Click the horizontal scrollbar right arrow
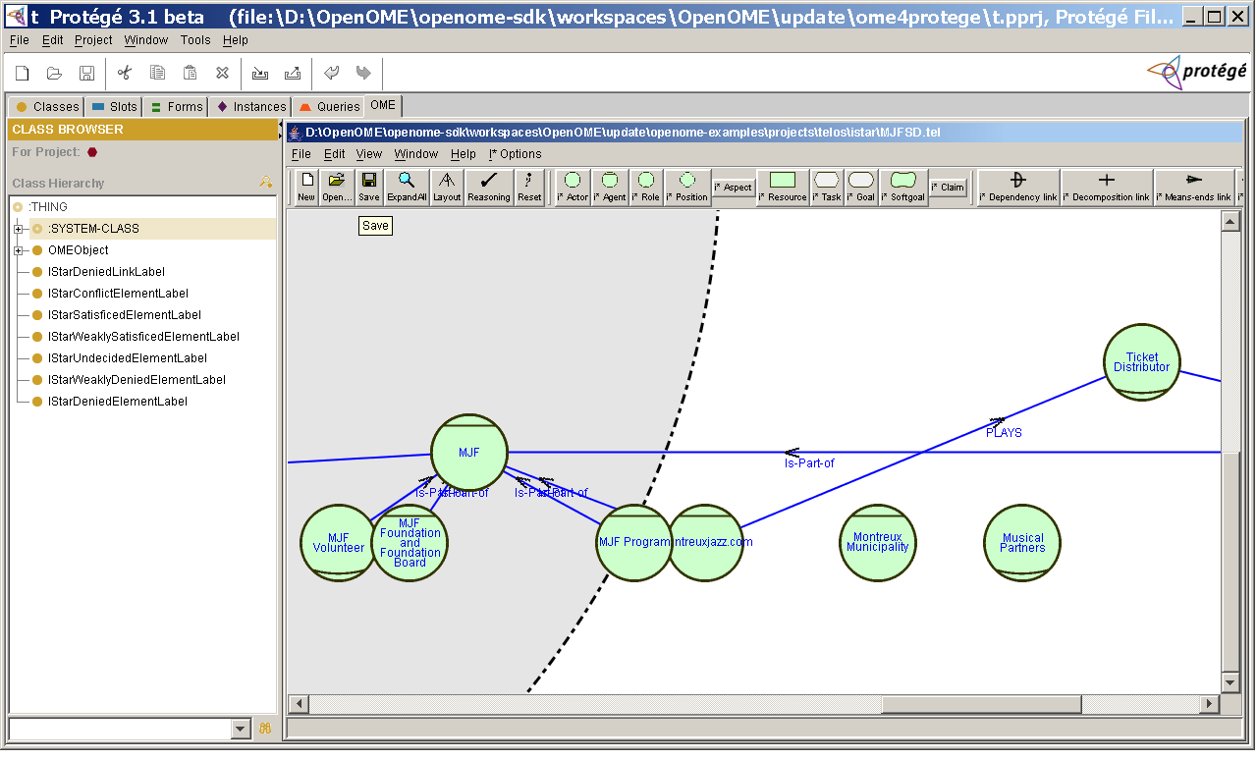 (1210, 704)
